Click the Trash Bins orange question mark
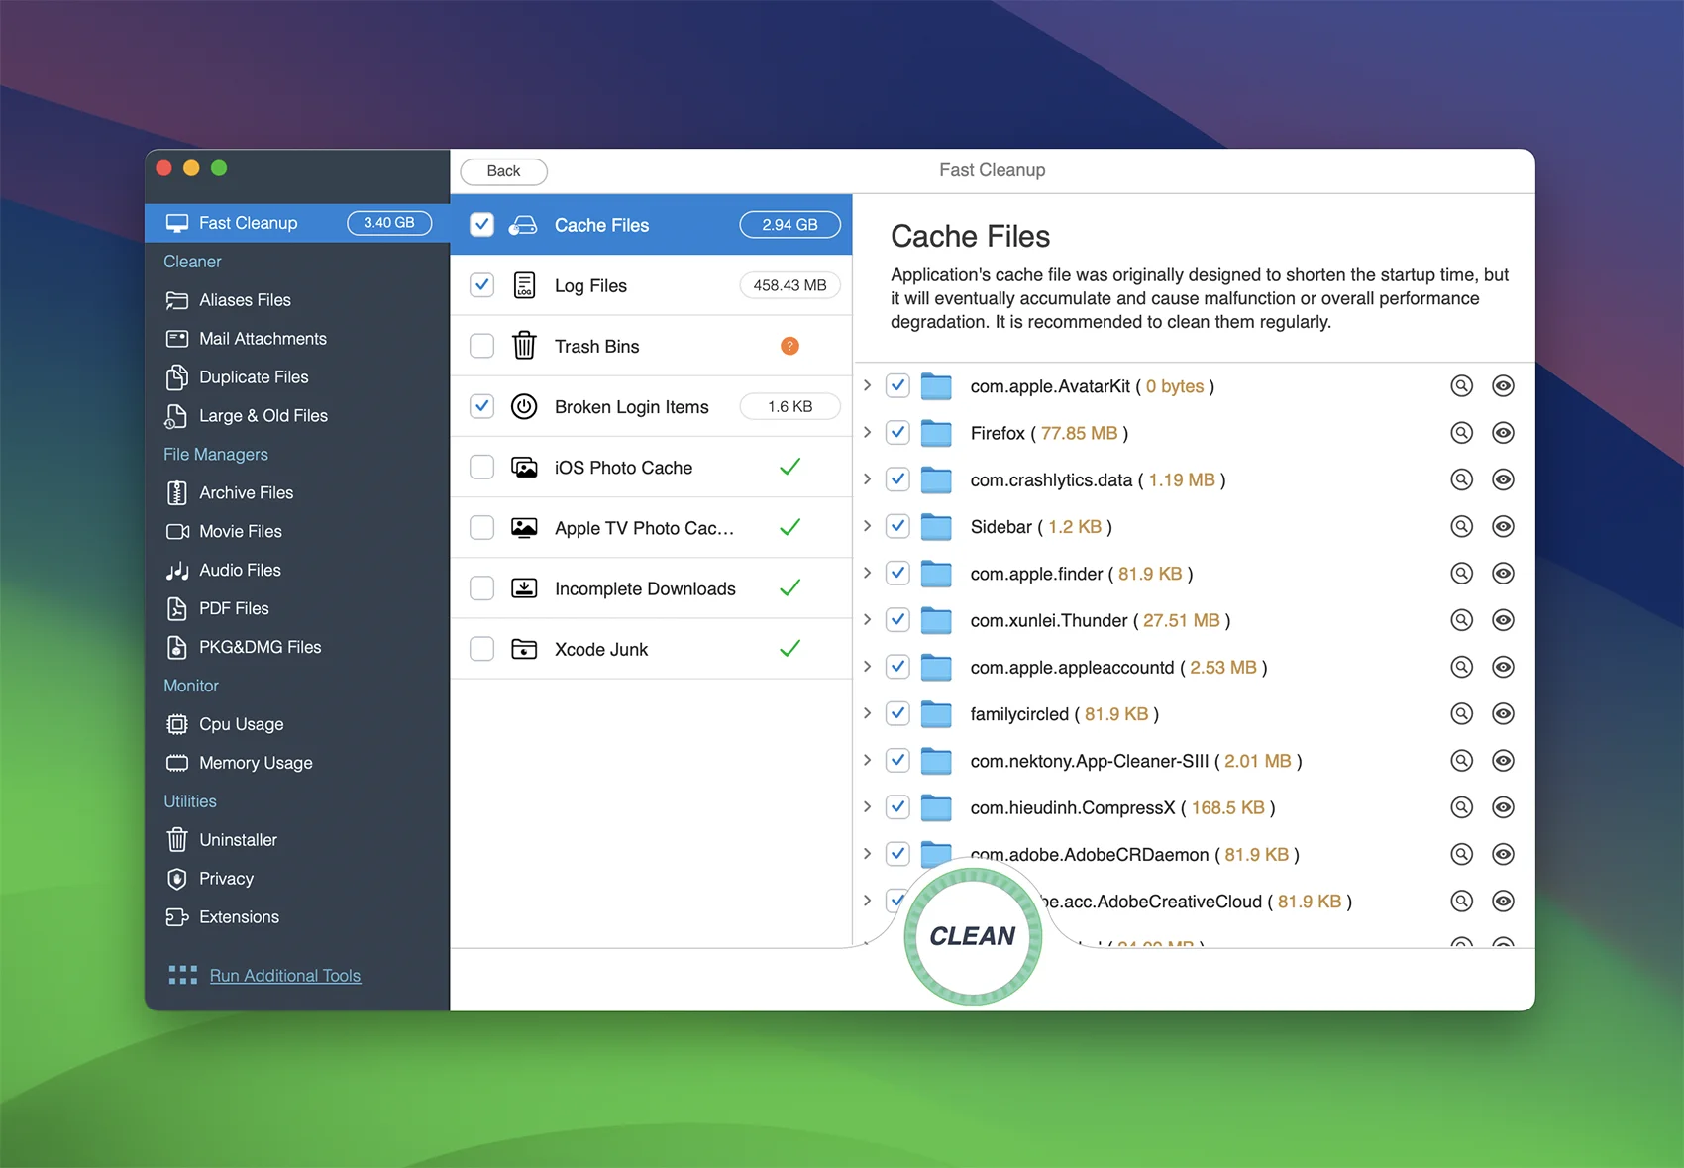 pyautogui.click(x=789, y=346)
